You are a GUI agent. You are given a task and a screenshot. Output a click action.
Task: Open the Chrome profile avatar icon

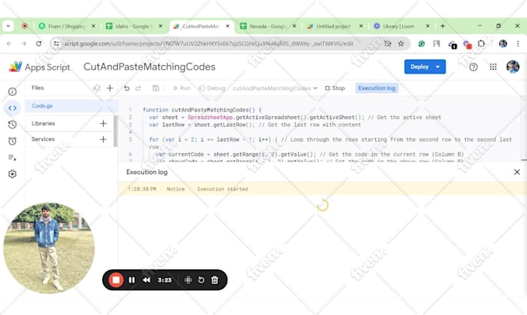pos(503,43)
